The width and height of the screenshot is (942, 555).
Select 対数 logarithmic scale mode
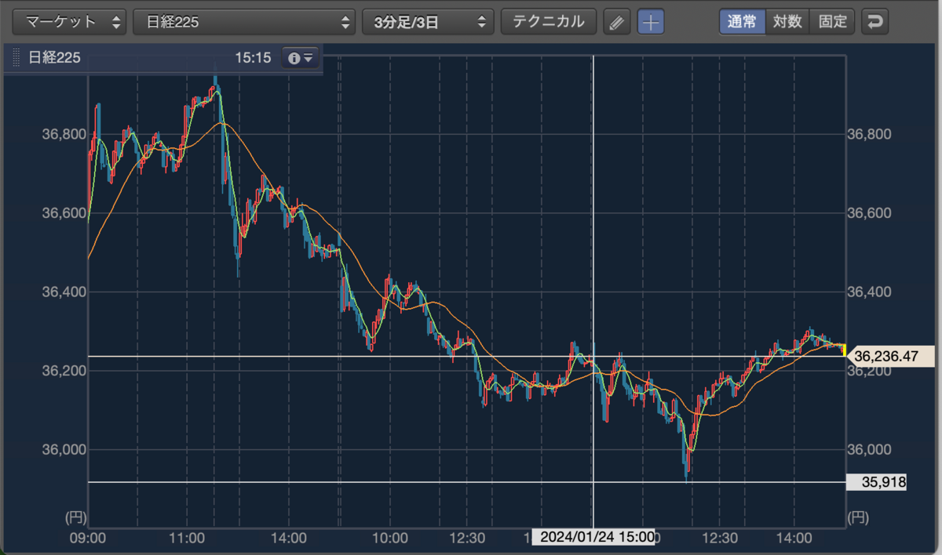(x=787, y=21)
